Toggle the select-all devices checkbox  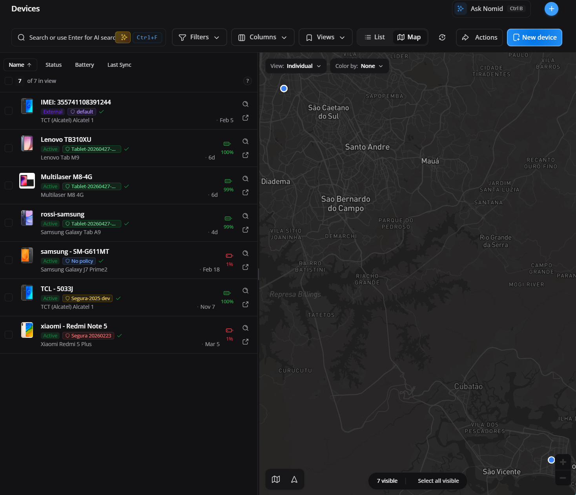click(9, 81)
